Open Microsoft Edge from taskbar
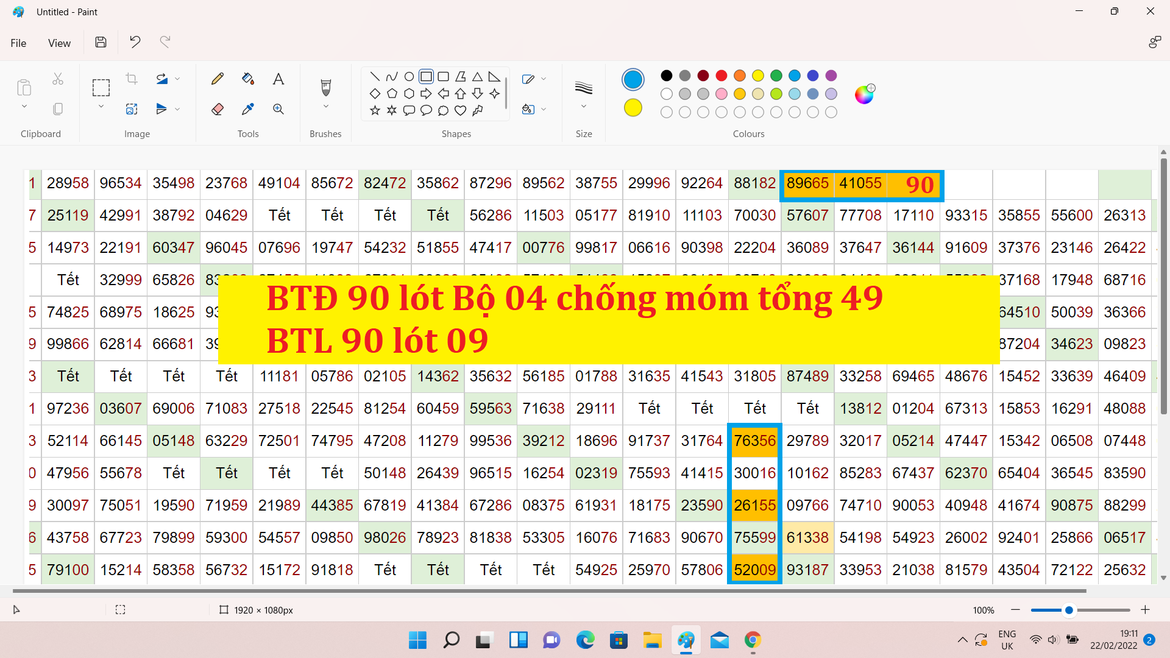Image resolution: width=1170 pixels, height=658 pixels. click(x=586, y=640)
